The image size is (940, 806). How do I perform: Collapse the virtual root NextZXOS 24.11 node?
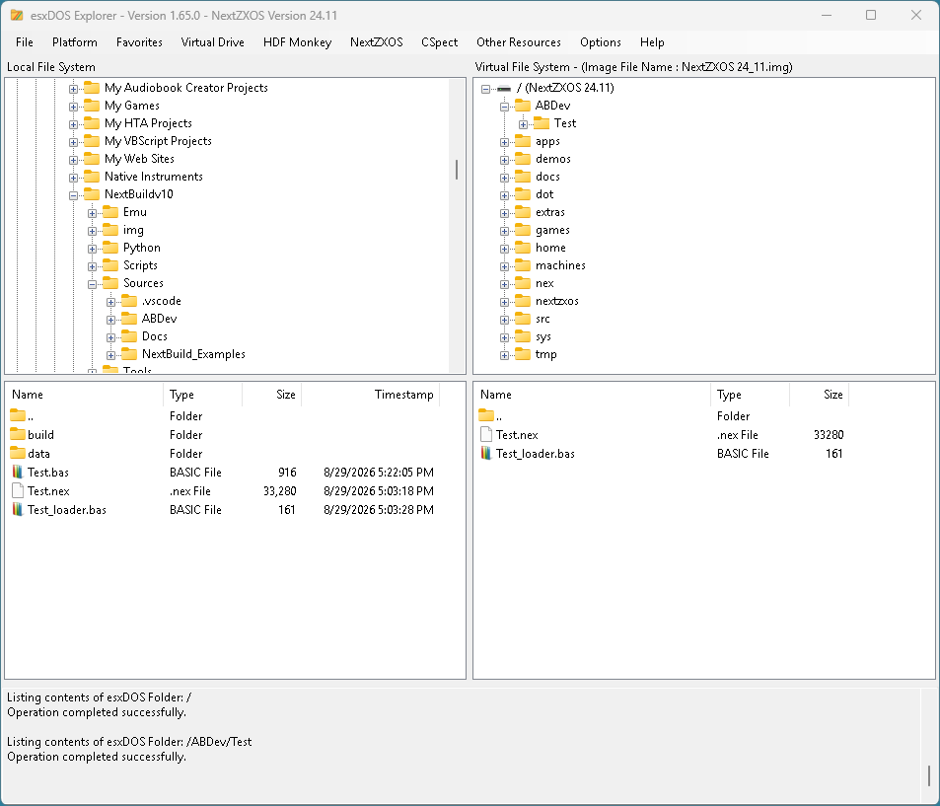point(485,90)
